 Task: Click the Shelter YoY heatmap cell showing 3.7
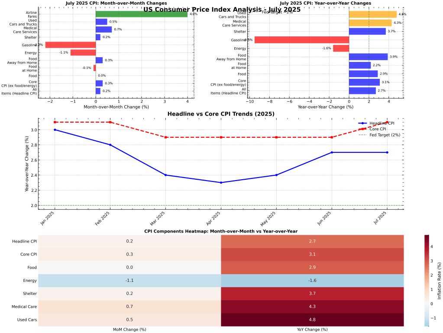312,294
